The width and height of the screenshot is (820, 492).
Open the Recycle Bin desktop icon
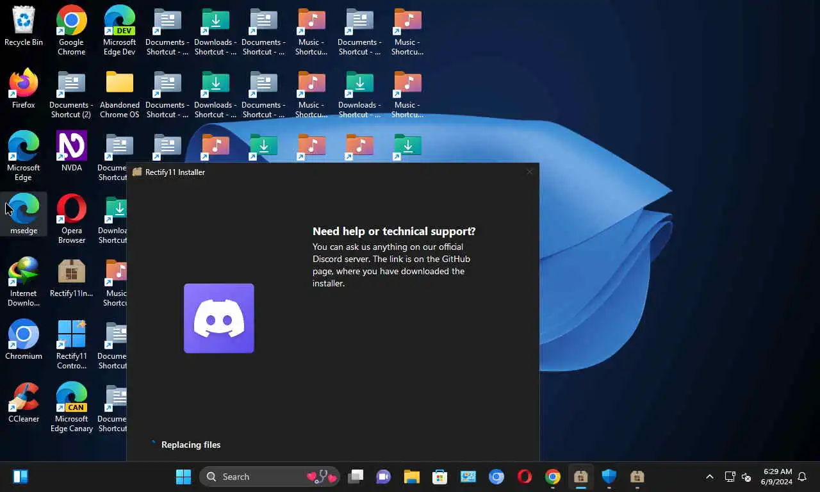coord(24,27)
